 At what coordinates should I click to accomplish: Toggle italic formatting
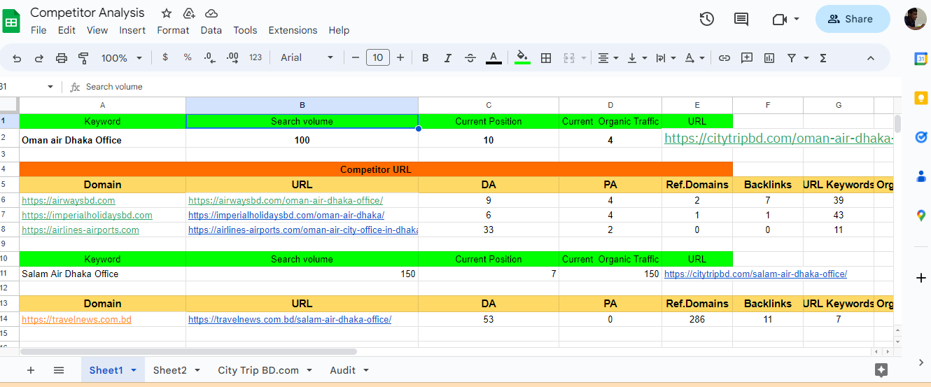(447, 58)
